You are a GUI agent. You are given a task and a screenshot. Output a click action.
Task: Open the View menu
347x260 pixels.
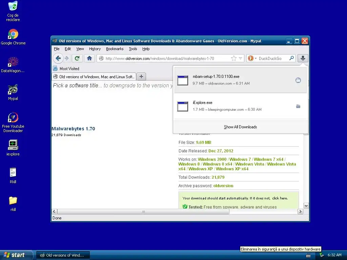coord(80,49)
